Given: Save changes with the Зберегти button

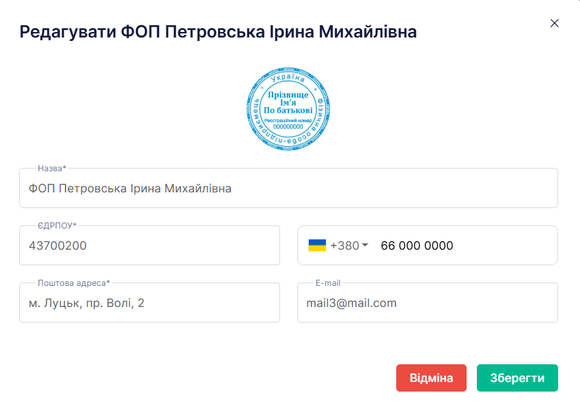Looking at the screenshot, I should click(517, 378).
